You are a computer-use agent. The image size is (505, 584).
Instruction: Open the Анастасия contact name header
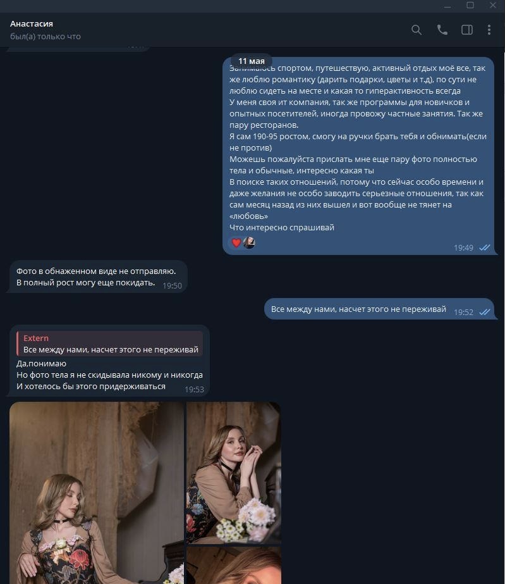32,23
